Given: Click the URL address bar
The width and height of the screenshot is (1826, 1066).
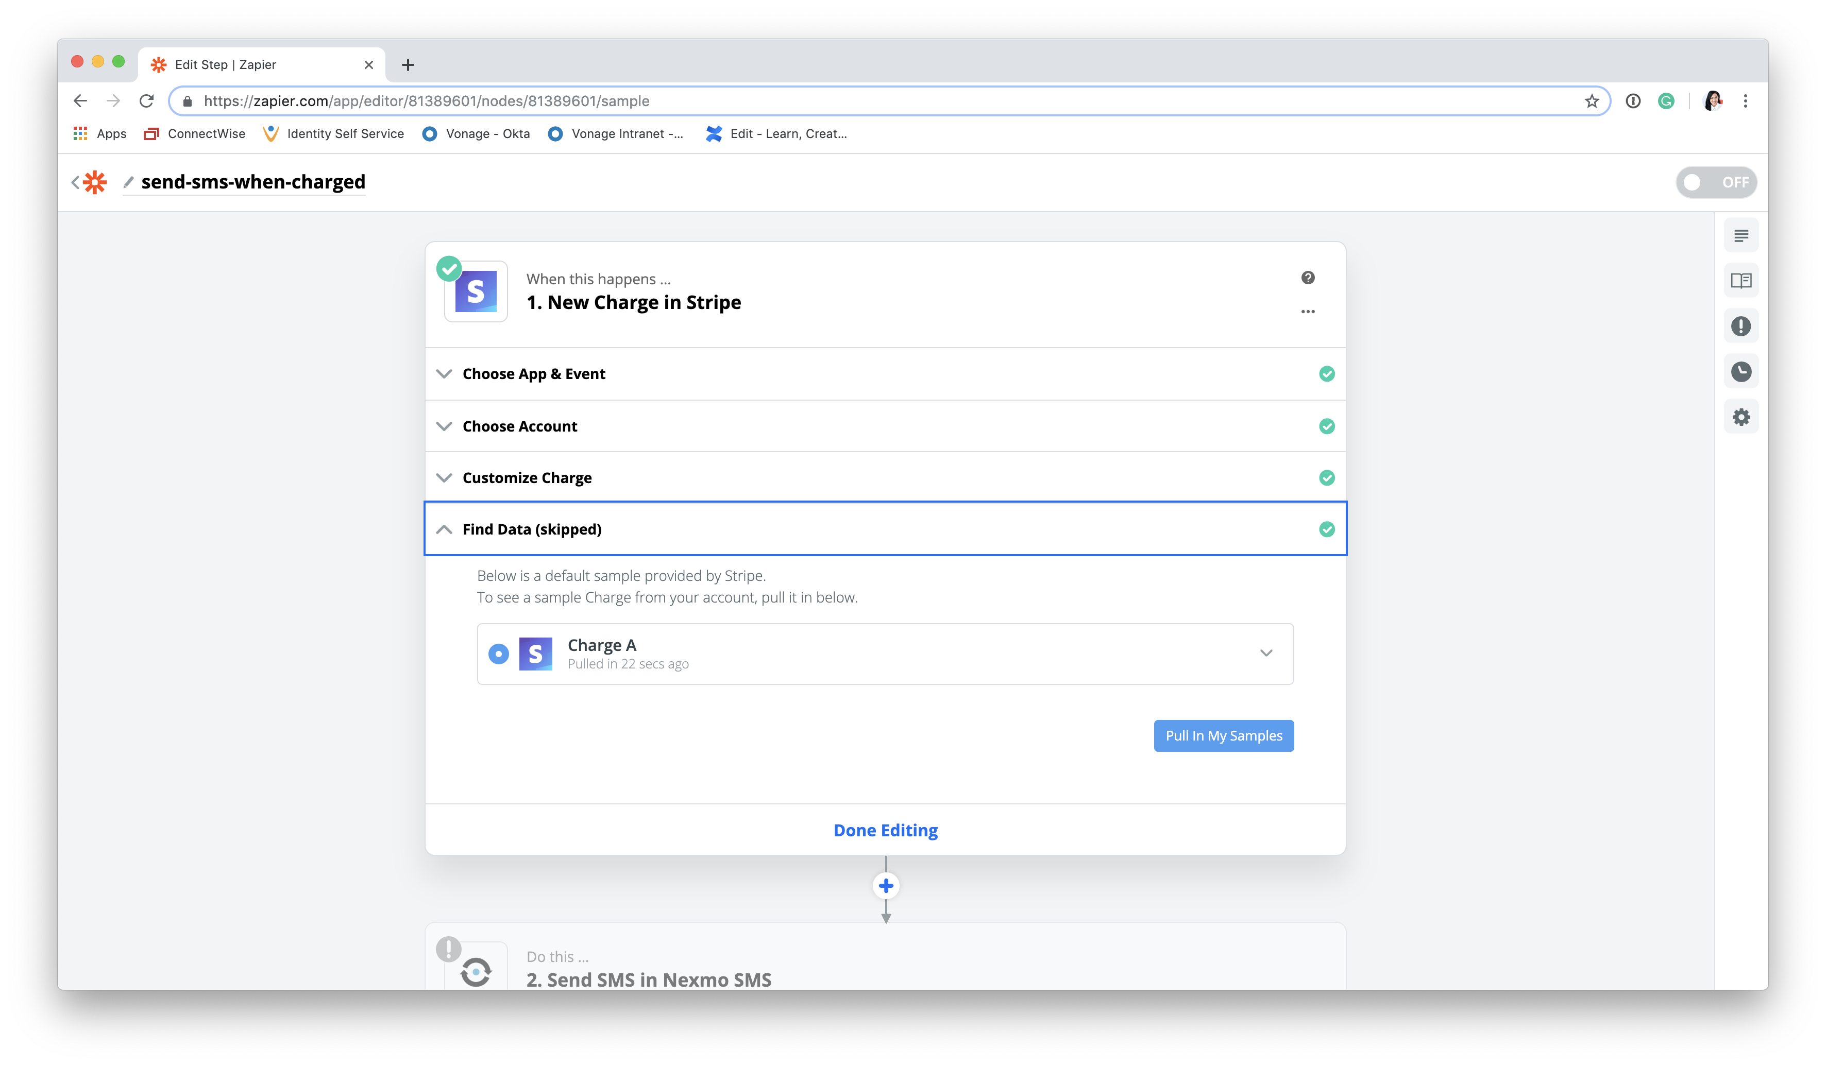Looking at the screenshot, I should point(890,100).
